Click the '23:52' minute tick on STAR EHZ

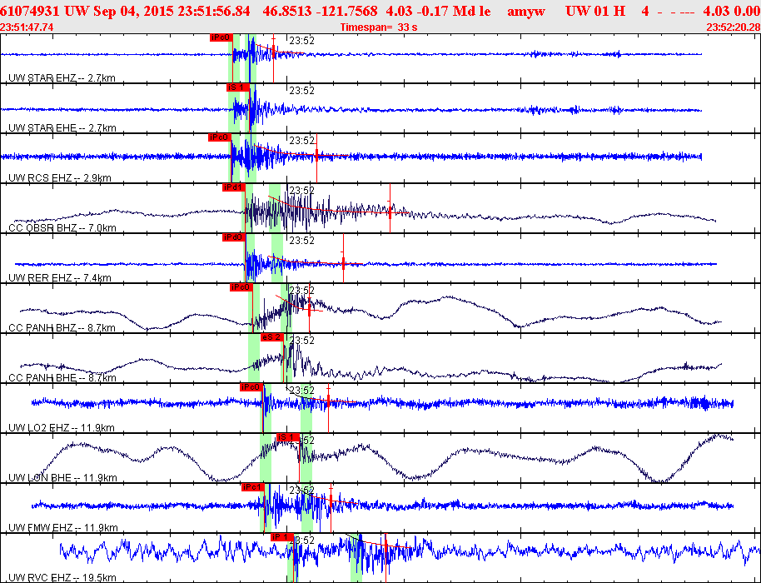click(x=302, y=41)
